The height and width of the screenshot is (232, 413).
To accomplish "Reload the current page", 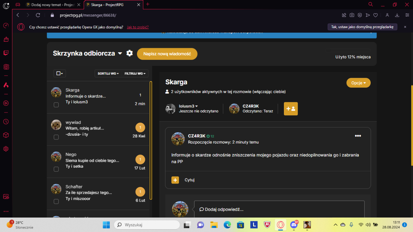I will pos(38,15).
